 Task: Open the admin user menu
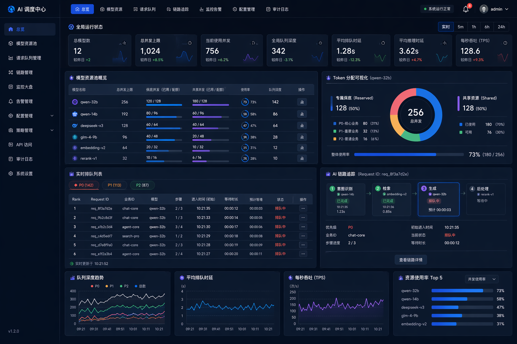pyautogui.click(x=494, y=9)
